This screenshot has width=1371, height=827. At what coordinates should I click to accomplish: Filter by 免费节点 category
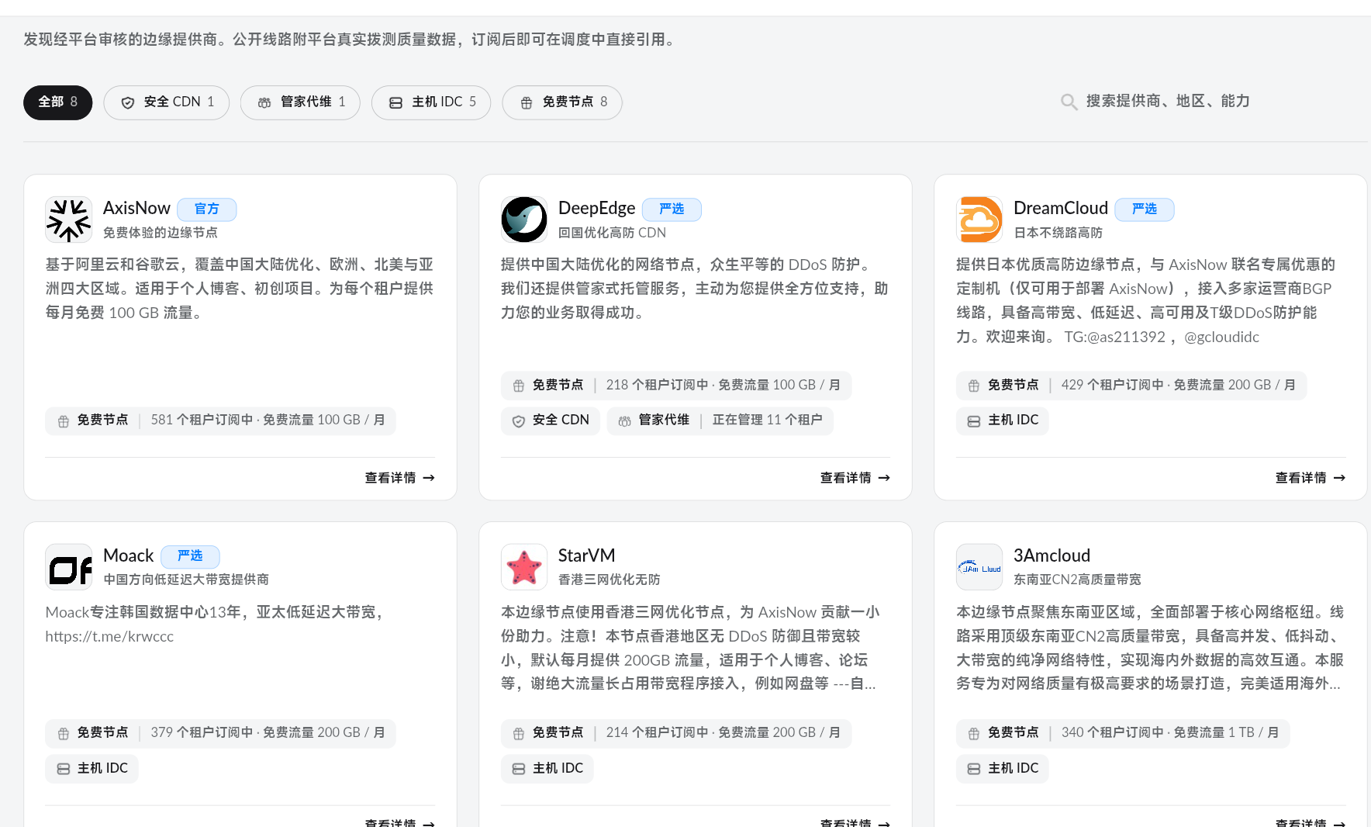562,102
